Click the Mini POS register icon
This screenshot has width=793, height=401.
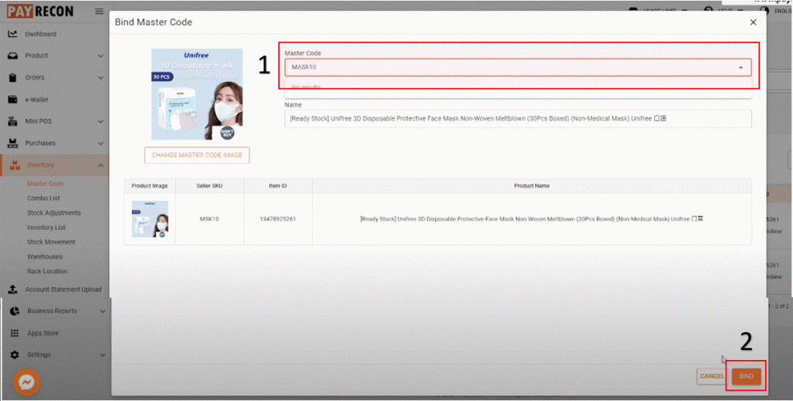point(12,122)
